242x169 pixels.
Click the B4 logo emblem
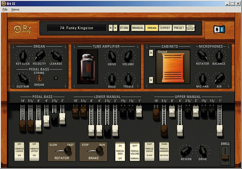[x=22, y=29]
